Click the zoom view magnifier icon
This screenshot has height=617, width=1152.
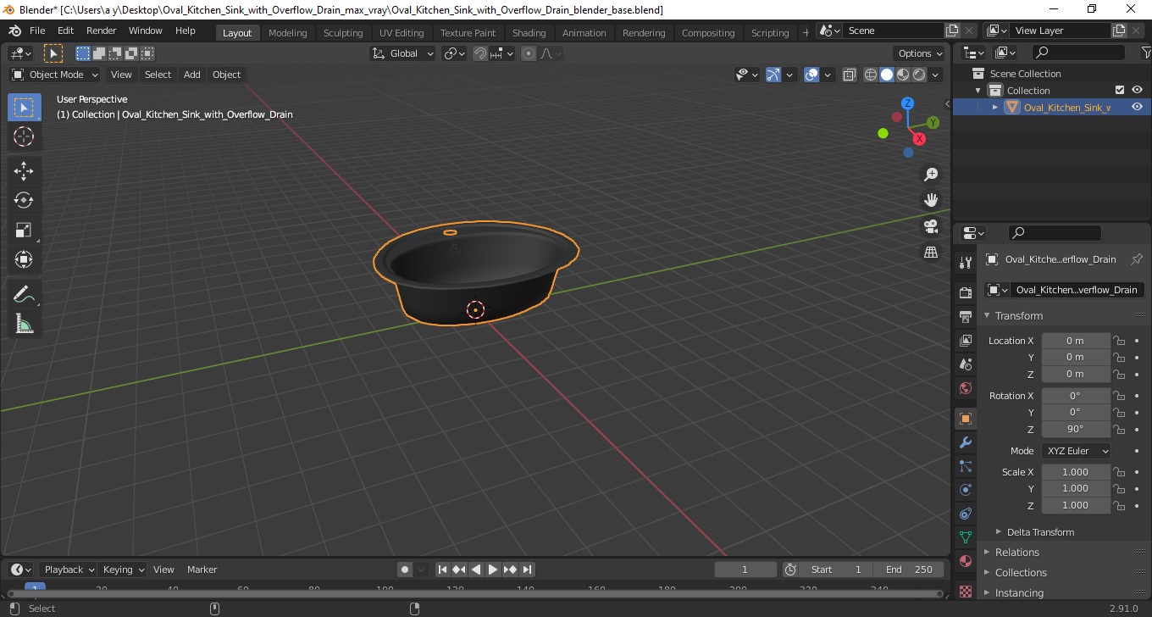coord(931,175)
